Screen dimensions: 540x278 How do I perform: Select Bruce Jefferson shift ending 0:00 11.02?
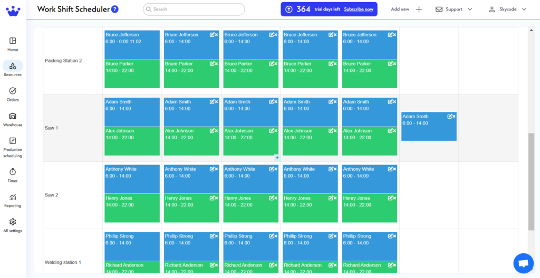coord(132,45)
